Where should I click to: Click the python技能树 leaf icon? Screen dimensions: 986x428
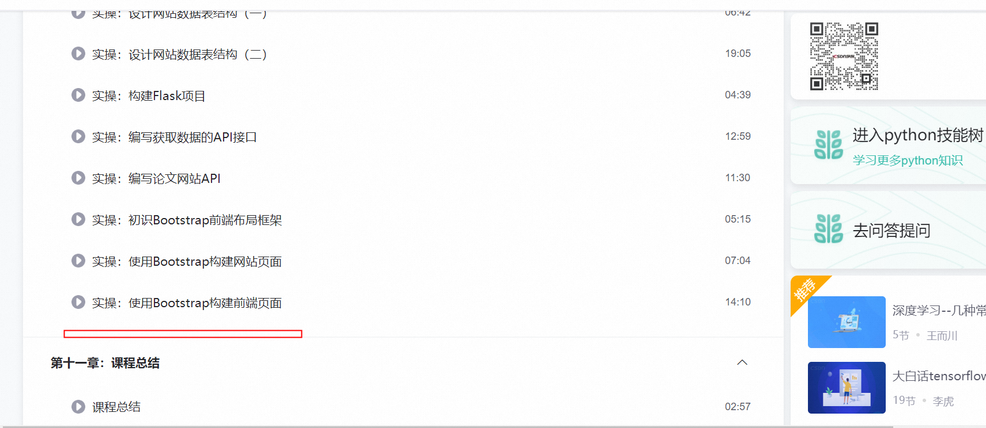(829, 144)
